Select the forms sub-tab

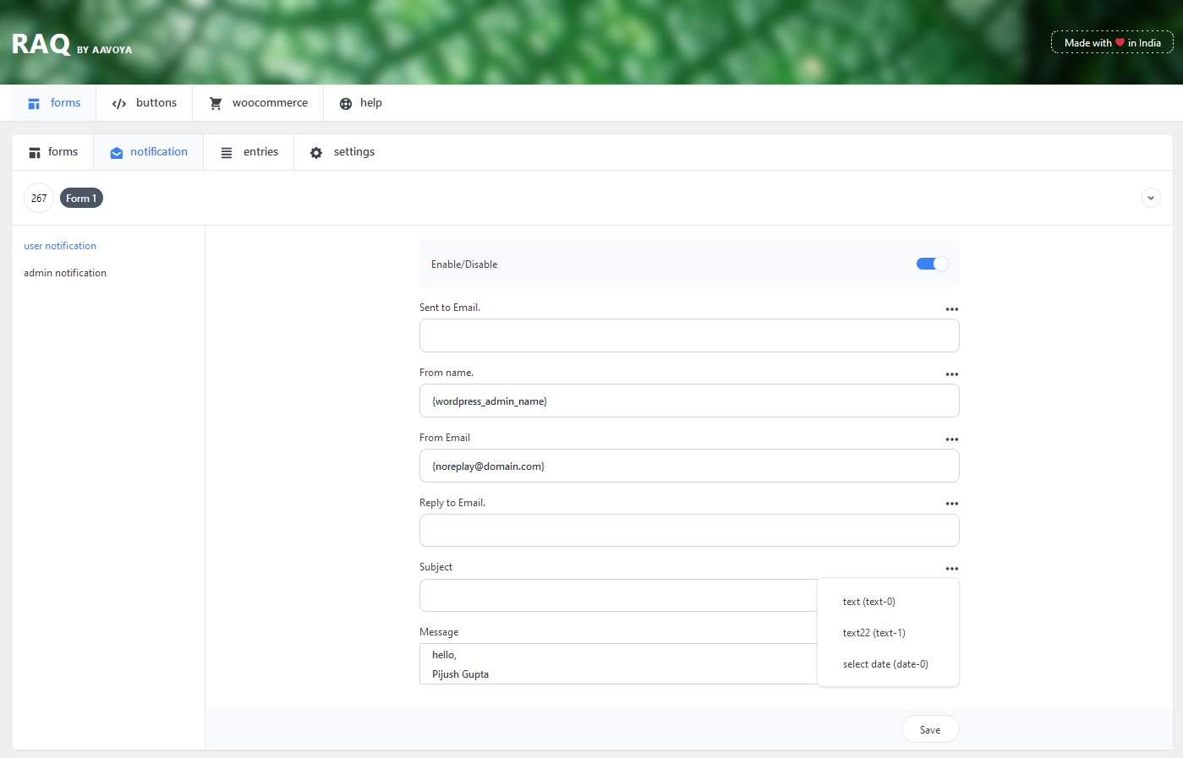pyautogui.click(x=52, y=152)
